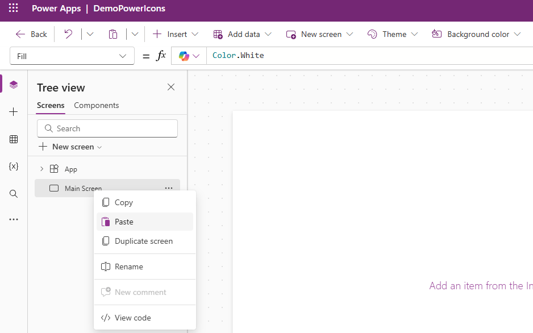Image resolution: width=533 pixels, height=333 pixels.
Task: Open the Data table icon in sidebar
Action: coord(14,139)
